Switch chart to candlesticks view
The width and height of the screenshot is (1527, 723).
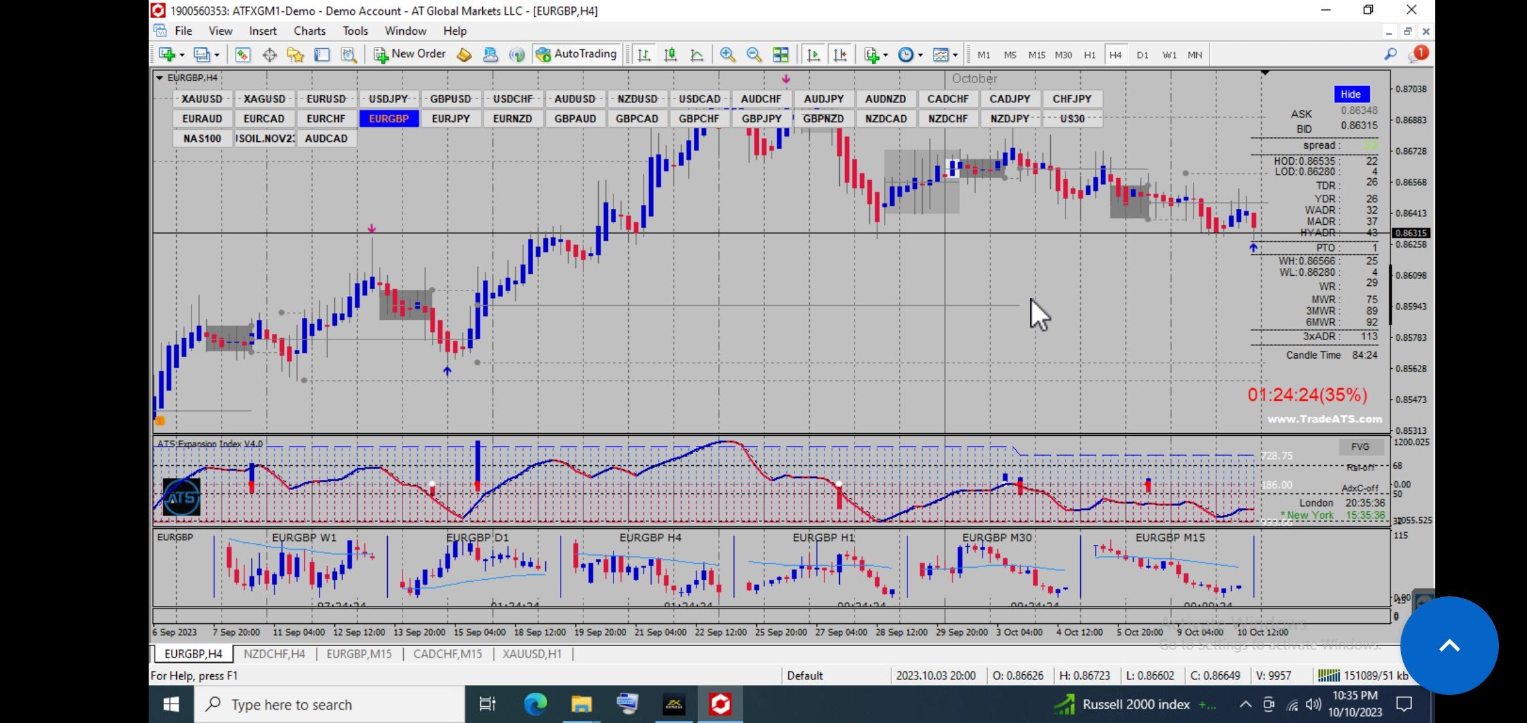pyautogui.click(x=670, y=55)
